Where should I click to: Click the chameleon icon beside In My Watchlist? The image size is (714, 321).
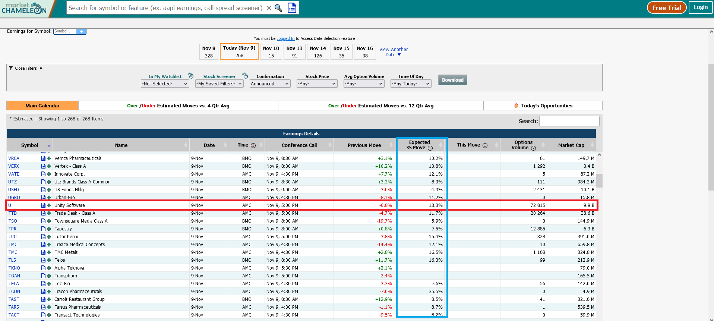[191, 76]
